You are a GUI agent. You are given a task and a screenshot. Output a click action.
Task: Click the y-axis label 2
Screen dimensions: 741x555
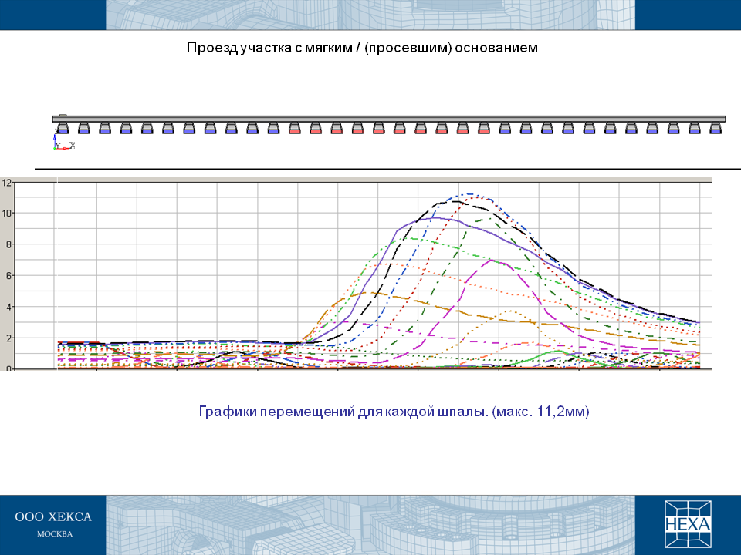coord(8,338)
